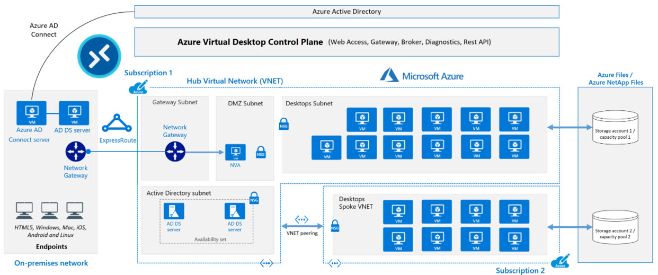Click the Microsoft Azure logo
The height and width of the screenshot is (275, 658).
pyautogui.click(x=422, y=75)
